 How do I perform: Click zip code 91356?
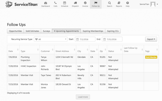tap(103, 84)
